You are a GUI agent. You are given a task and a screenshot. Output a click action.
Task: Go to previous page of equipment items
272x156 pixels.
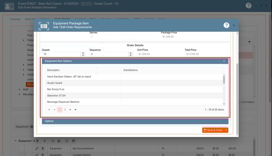[55, 110]
